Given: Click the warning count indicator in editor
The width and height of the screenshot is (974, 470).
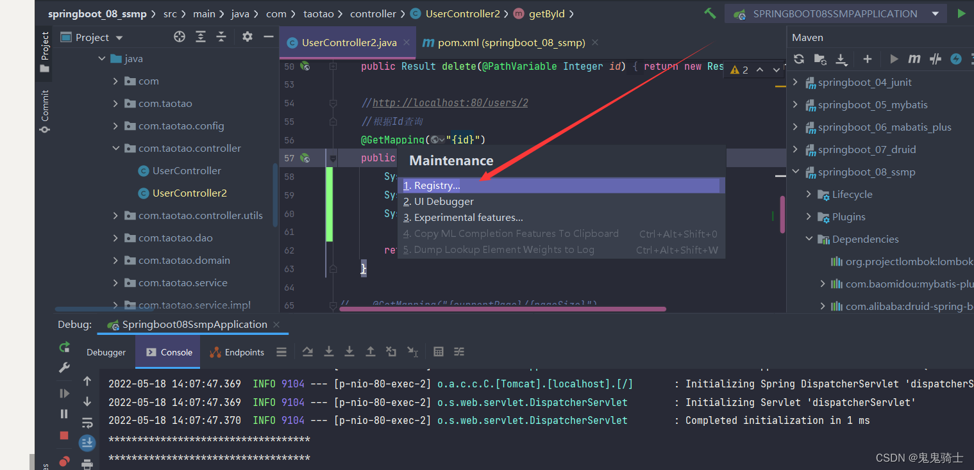Looking at the screenshot, I should tap(739, 70).
